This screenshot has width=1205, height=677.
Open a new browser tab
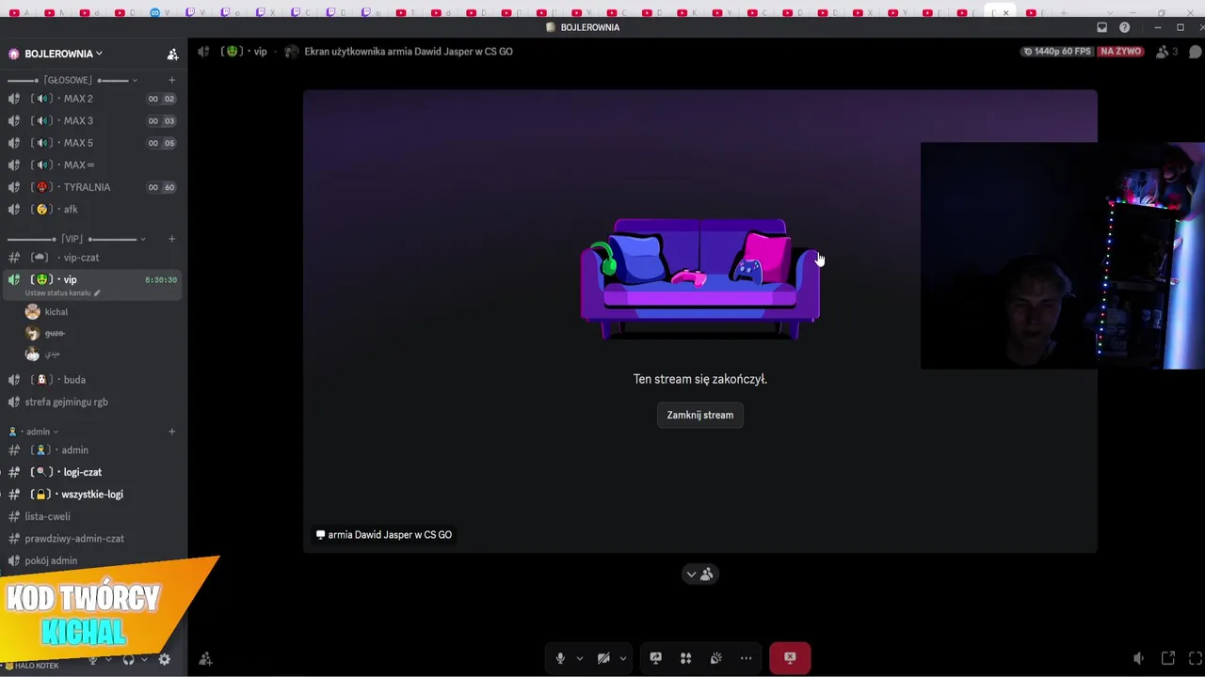1064,13
